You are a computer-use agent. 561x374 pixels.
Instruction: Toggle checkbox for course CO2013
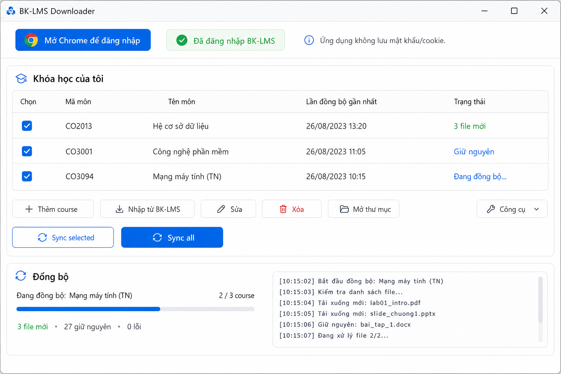[x=27, y=126]
